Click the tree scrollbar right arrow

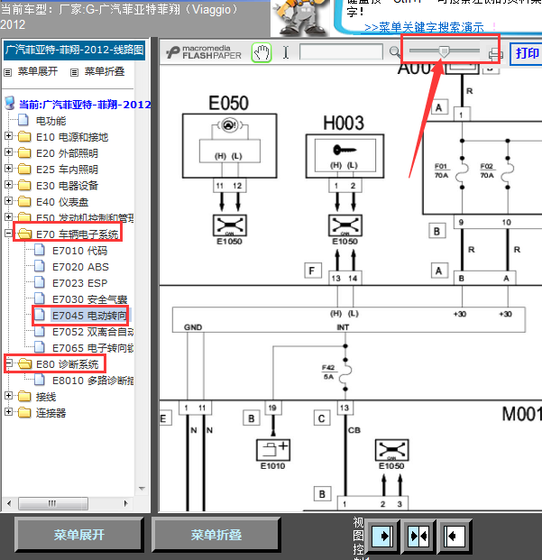click(125, 503)
